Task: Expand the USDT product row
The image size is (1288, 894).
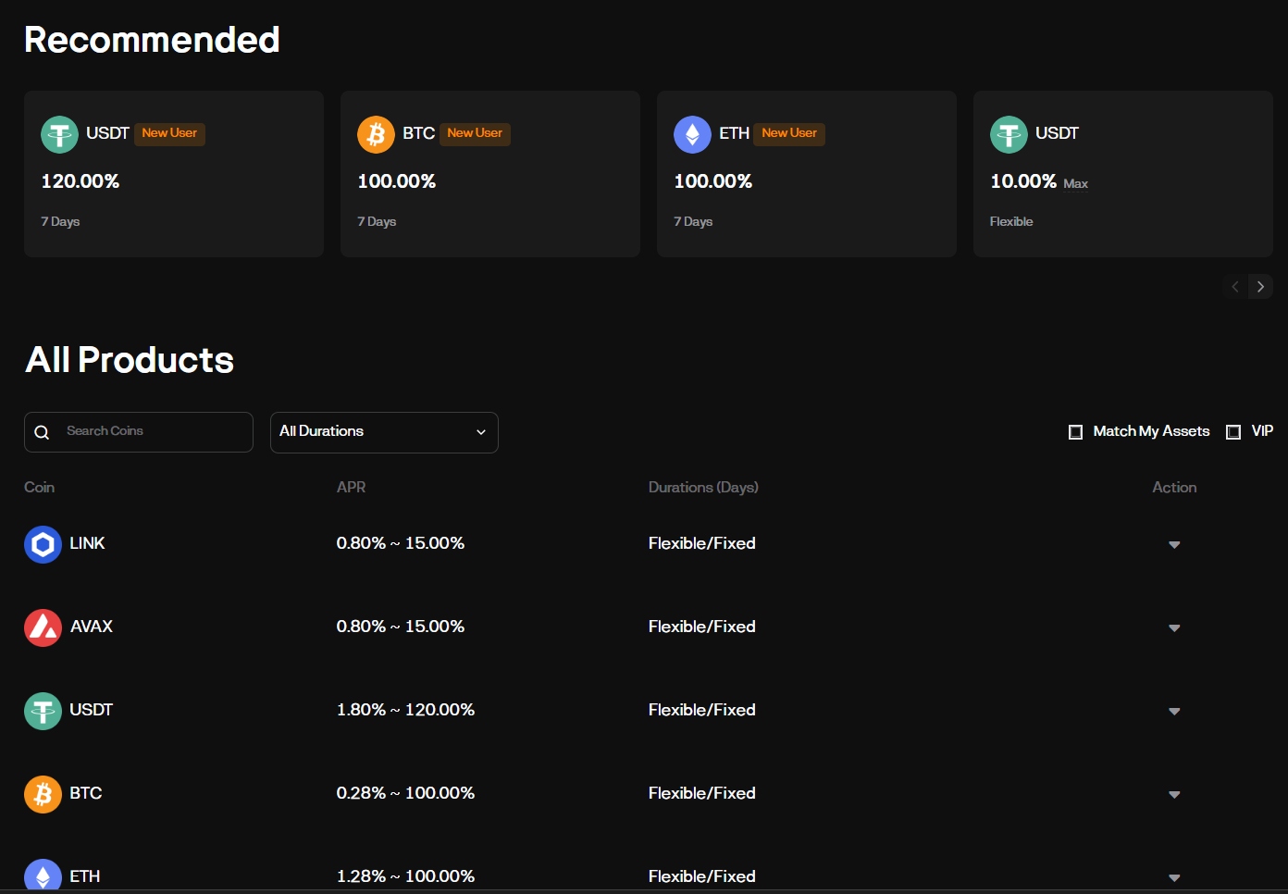Action: pyautogui.click(x=1174, y=711)
